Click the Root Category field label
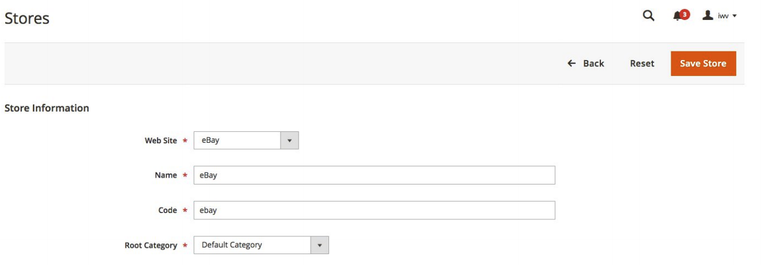 [151, 246]
